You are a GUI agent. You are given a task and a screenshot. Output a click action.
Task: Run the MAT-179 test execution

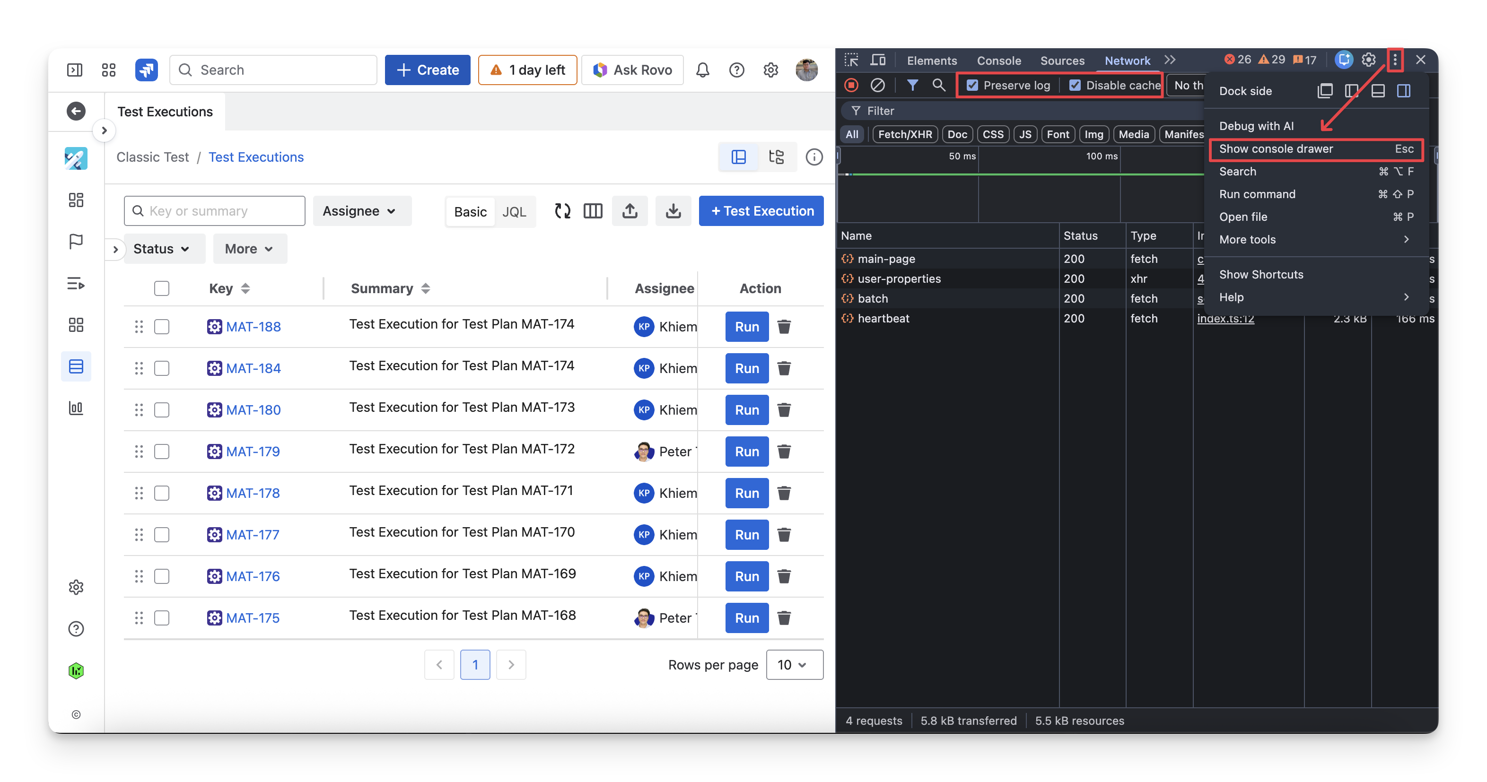click(746, 452)
